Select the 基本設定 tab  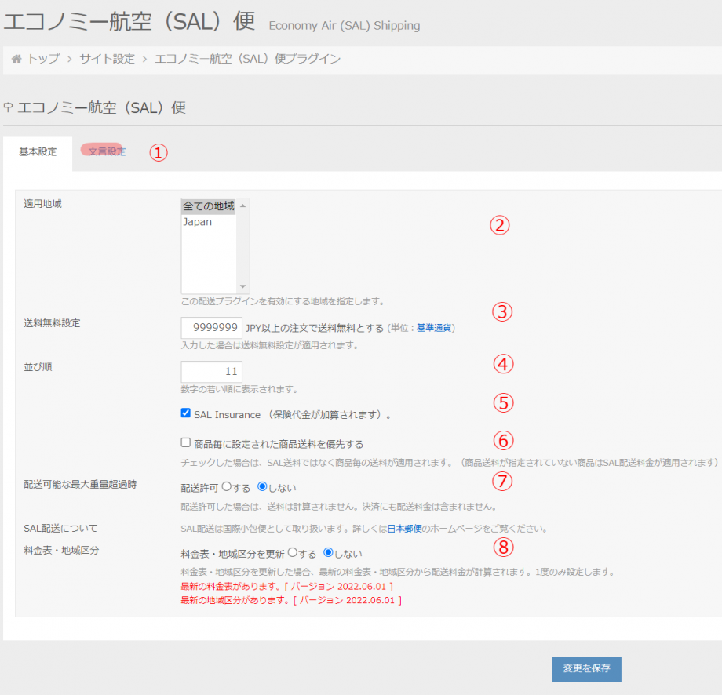coord(38,152)
